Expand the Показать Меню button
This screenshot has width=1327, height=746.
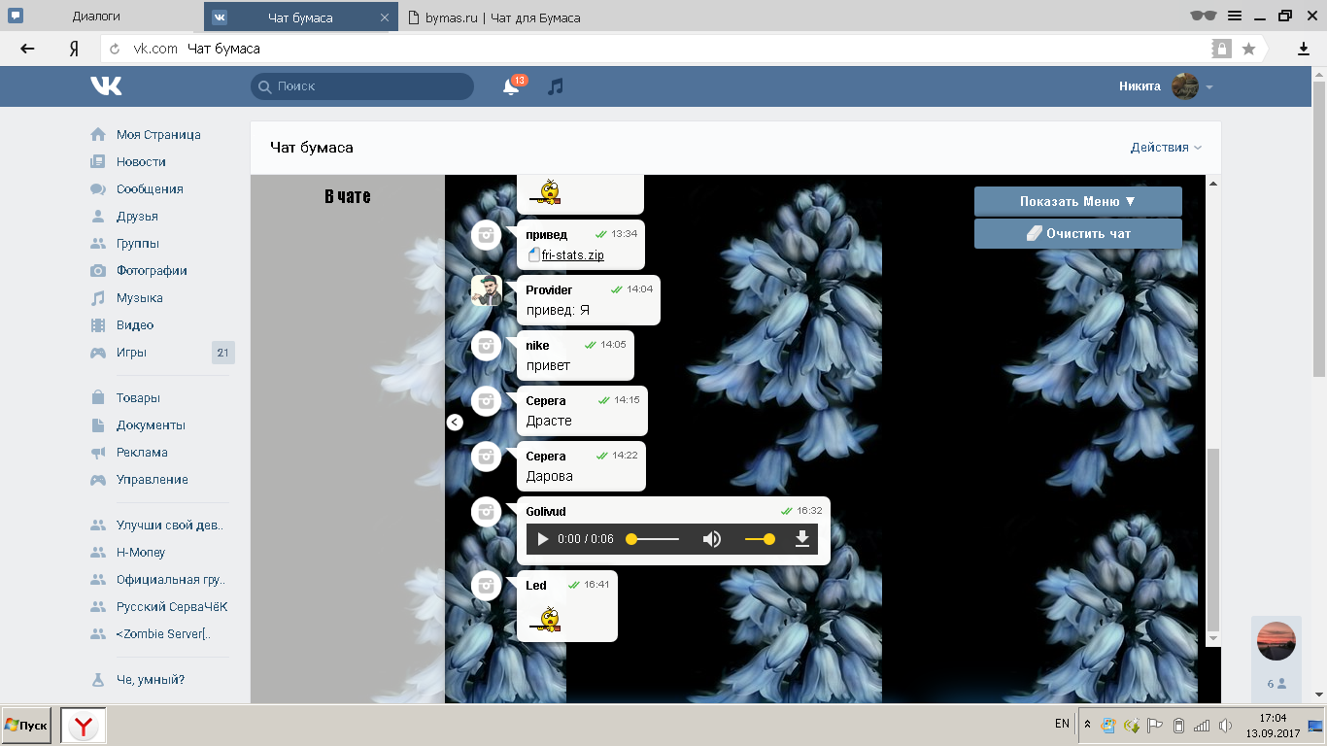tap(1077, 202)
